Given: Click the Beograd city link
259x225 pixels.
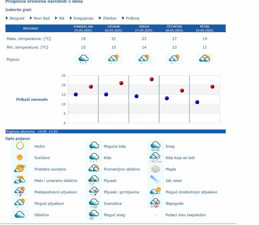Looking at the screenshot, I should coord(17,18).
